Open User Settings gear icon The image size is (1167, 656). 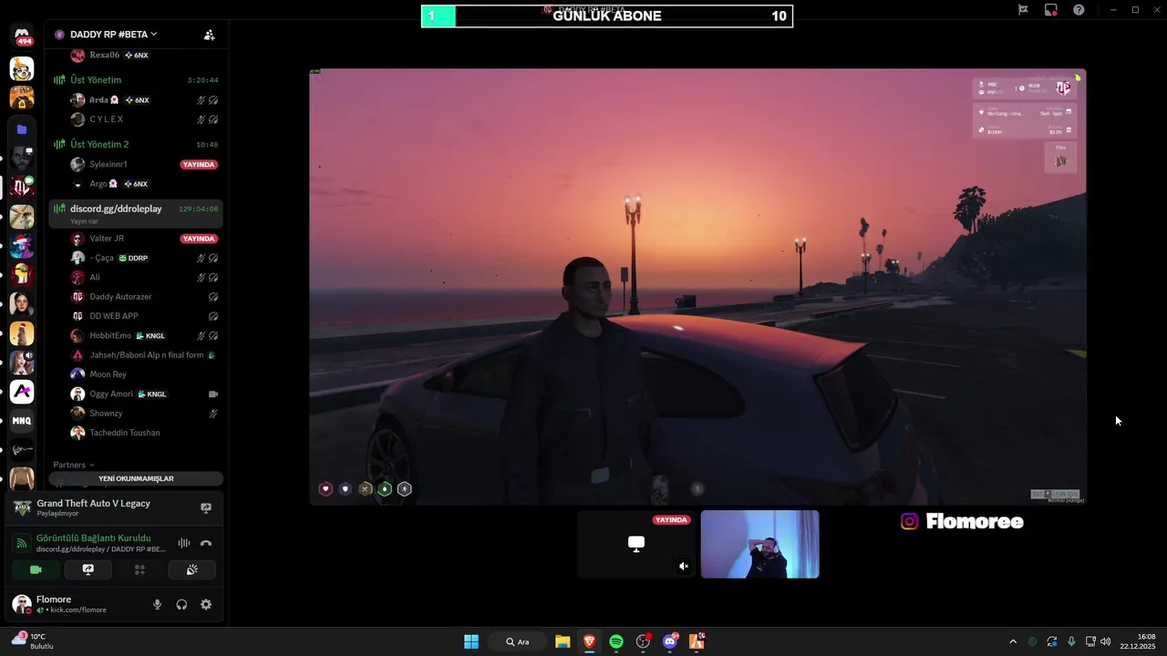(206, 604)
